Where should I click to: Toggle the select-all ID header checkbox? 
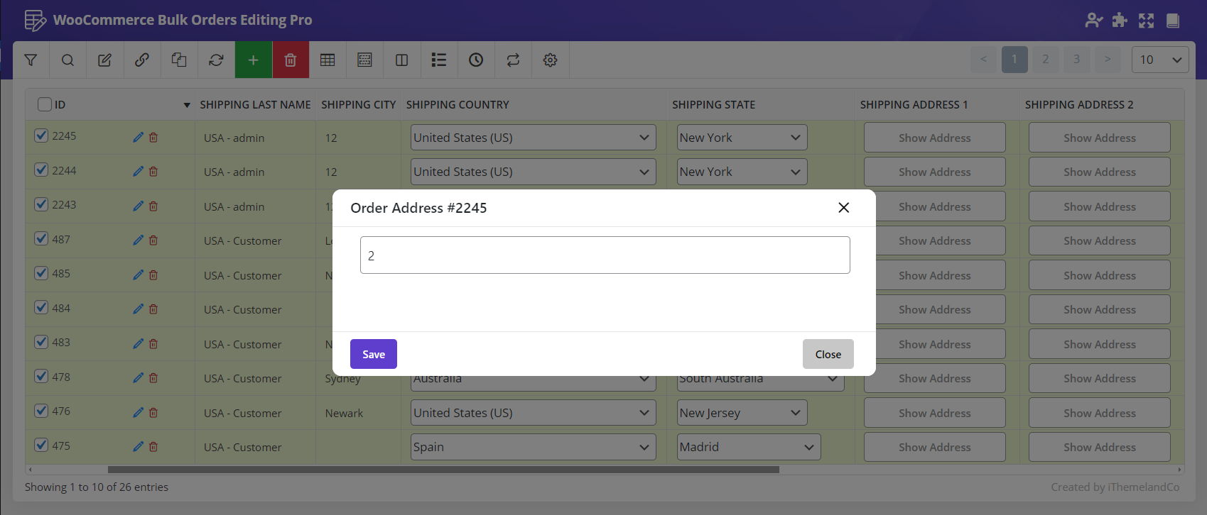click(45, 104)
